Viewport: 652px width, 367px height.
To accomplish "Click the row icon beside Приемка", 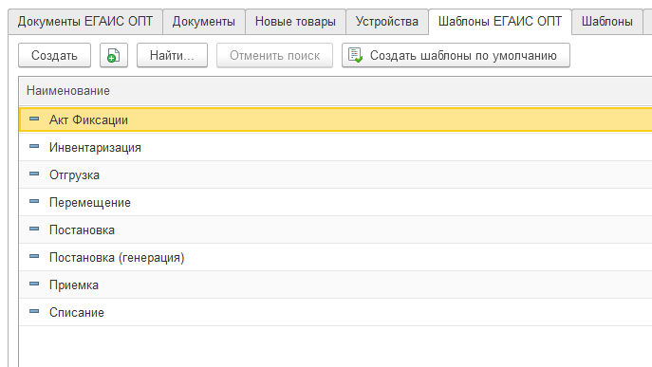I will (34, 284).
